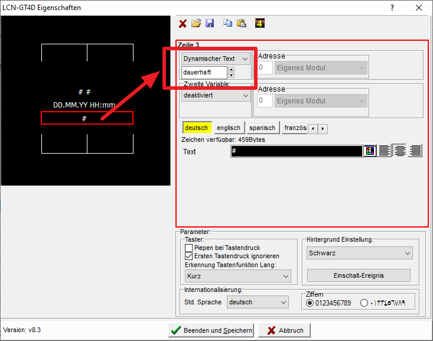The image size is (433, 341).
Task: Increase the dauerhaft duration spinner
Action: click(x=232, y=69)
